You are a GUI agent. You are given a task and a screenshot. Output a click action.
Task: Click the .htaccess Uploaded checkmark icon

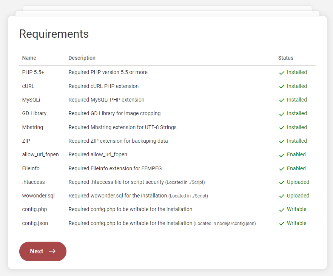pos(282,182)
